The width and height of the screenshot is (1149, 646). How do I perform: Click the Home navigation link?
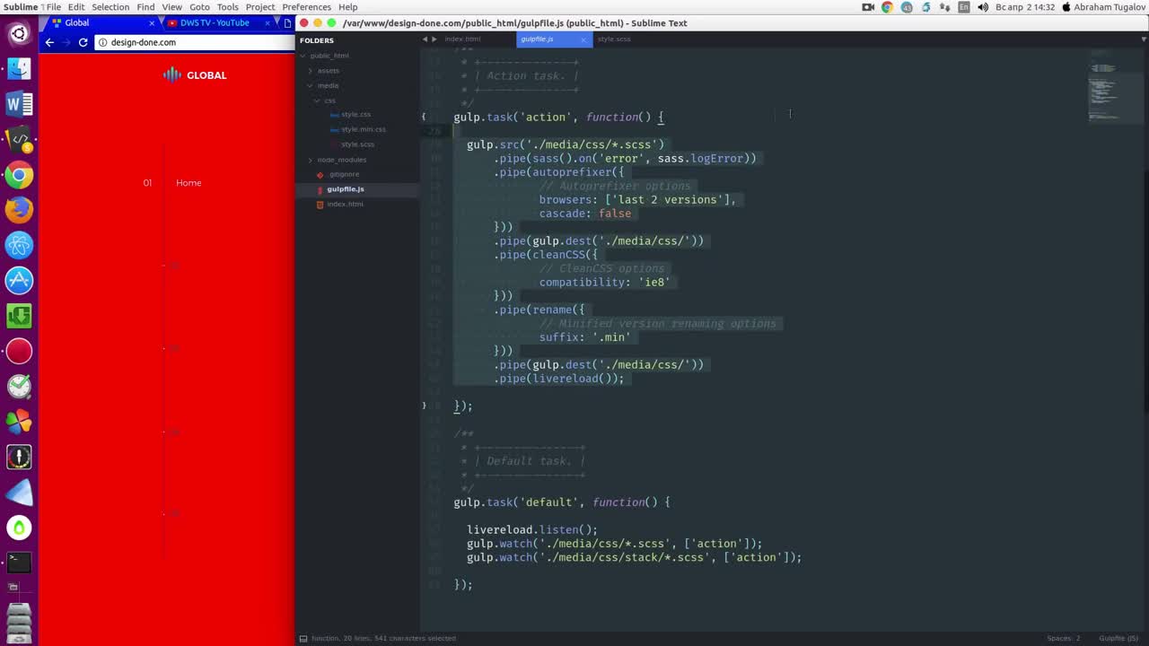(189, 183)
